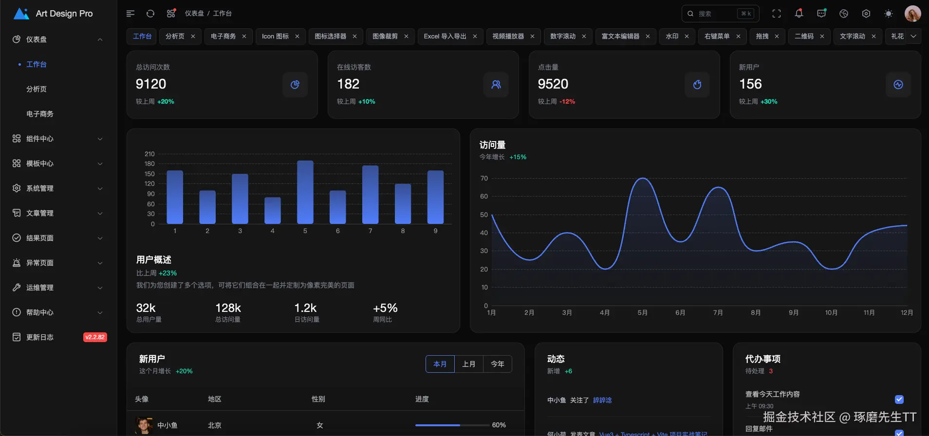Image resolution: width=929 pixels, height=436 pixels.
Task: Select the 本月 time range
Action: tap(440, 364)
